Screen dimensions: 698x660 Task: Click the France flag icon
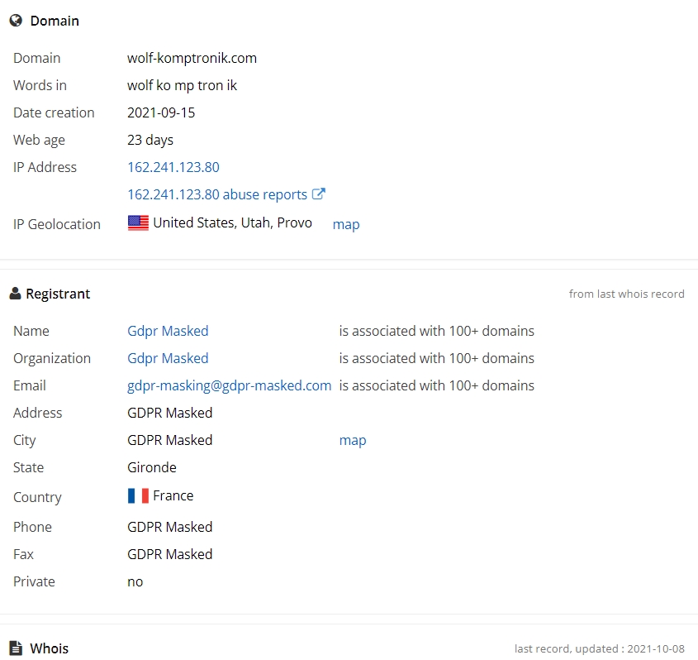click(138, 495)
